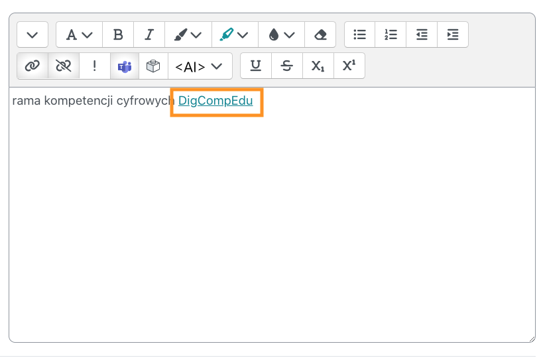Insert a numbered list
This screenshot has width=543, height=358.
[x=391, y=34]
